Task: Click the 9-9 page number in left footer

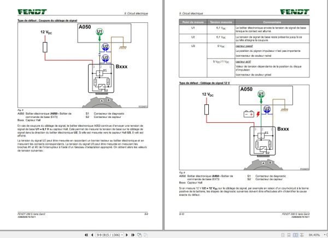Action: tap(146, 214)
